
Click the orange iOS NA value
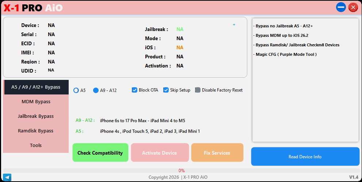[x=180, y=47]
